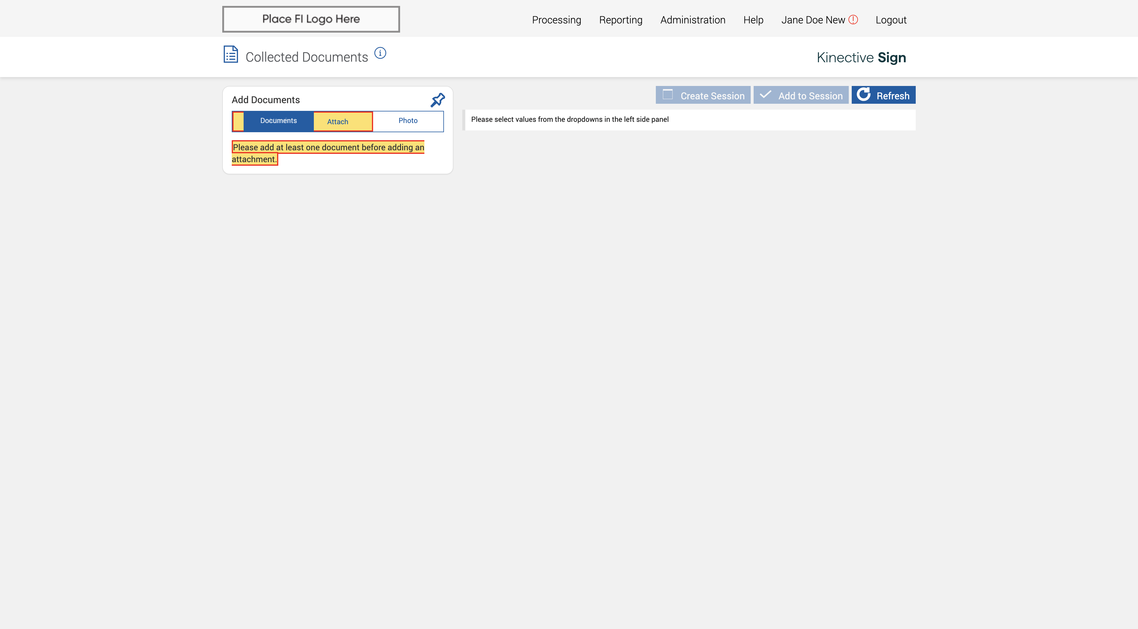Click the Logout link
1138x629 pixels.
(x=891, y=20)
